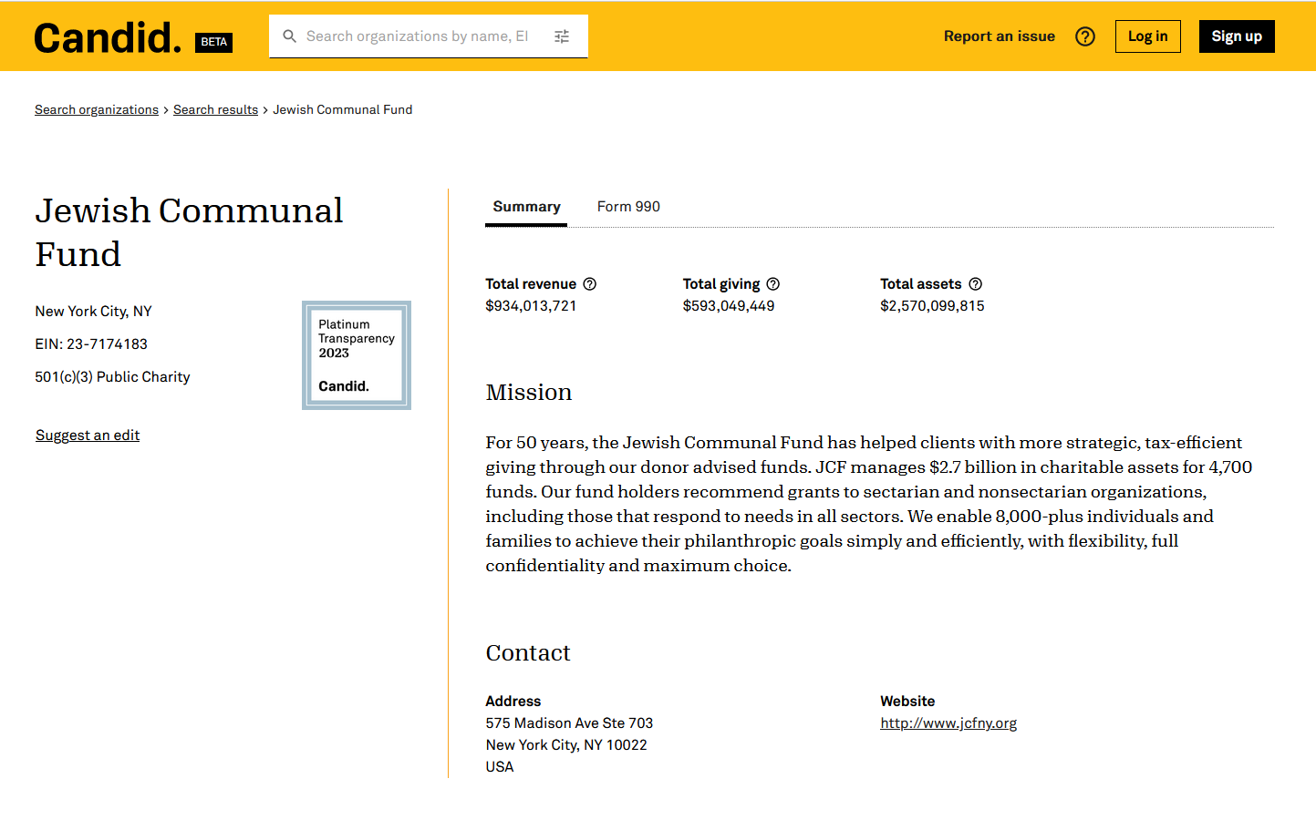
Task: Click the Mission heading
Action: 529,393
